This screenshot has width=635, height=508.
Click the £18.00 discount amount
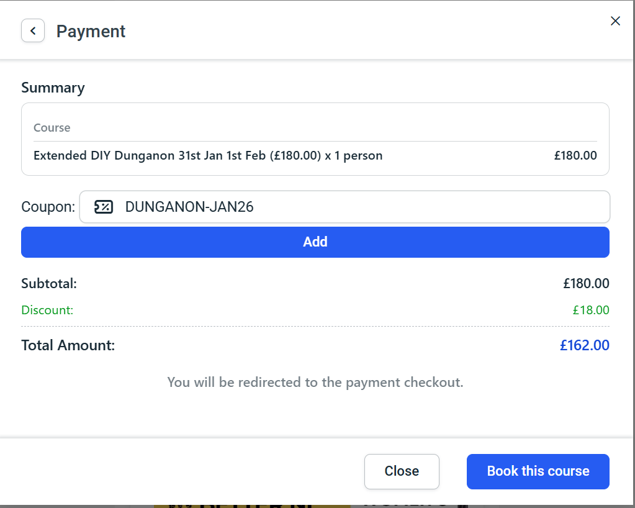[x=590, y=310]
